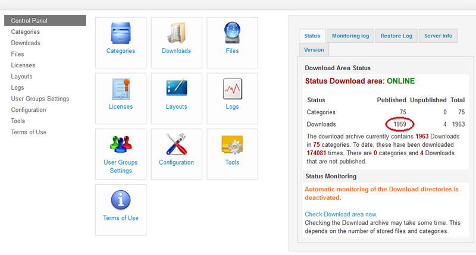Viewport: 476px width, 255px height.
Task: Click the Check Download area now link
Action: (x=341, y=215)
